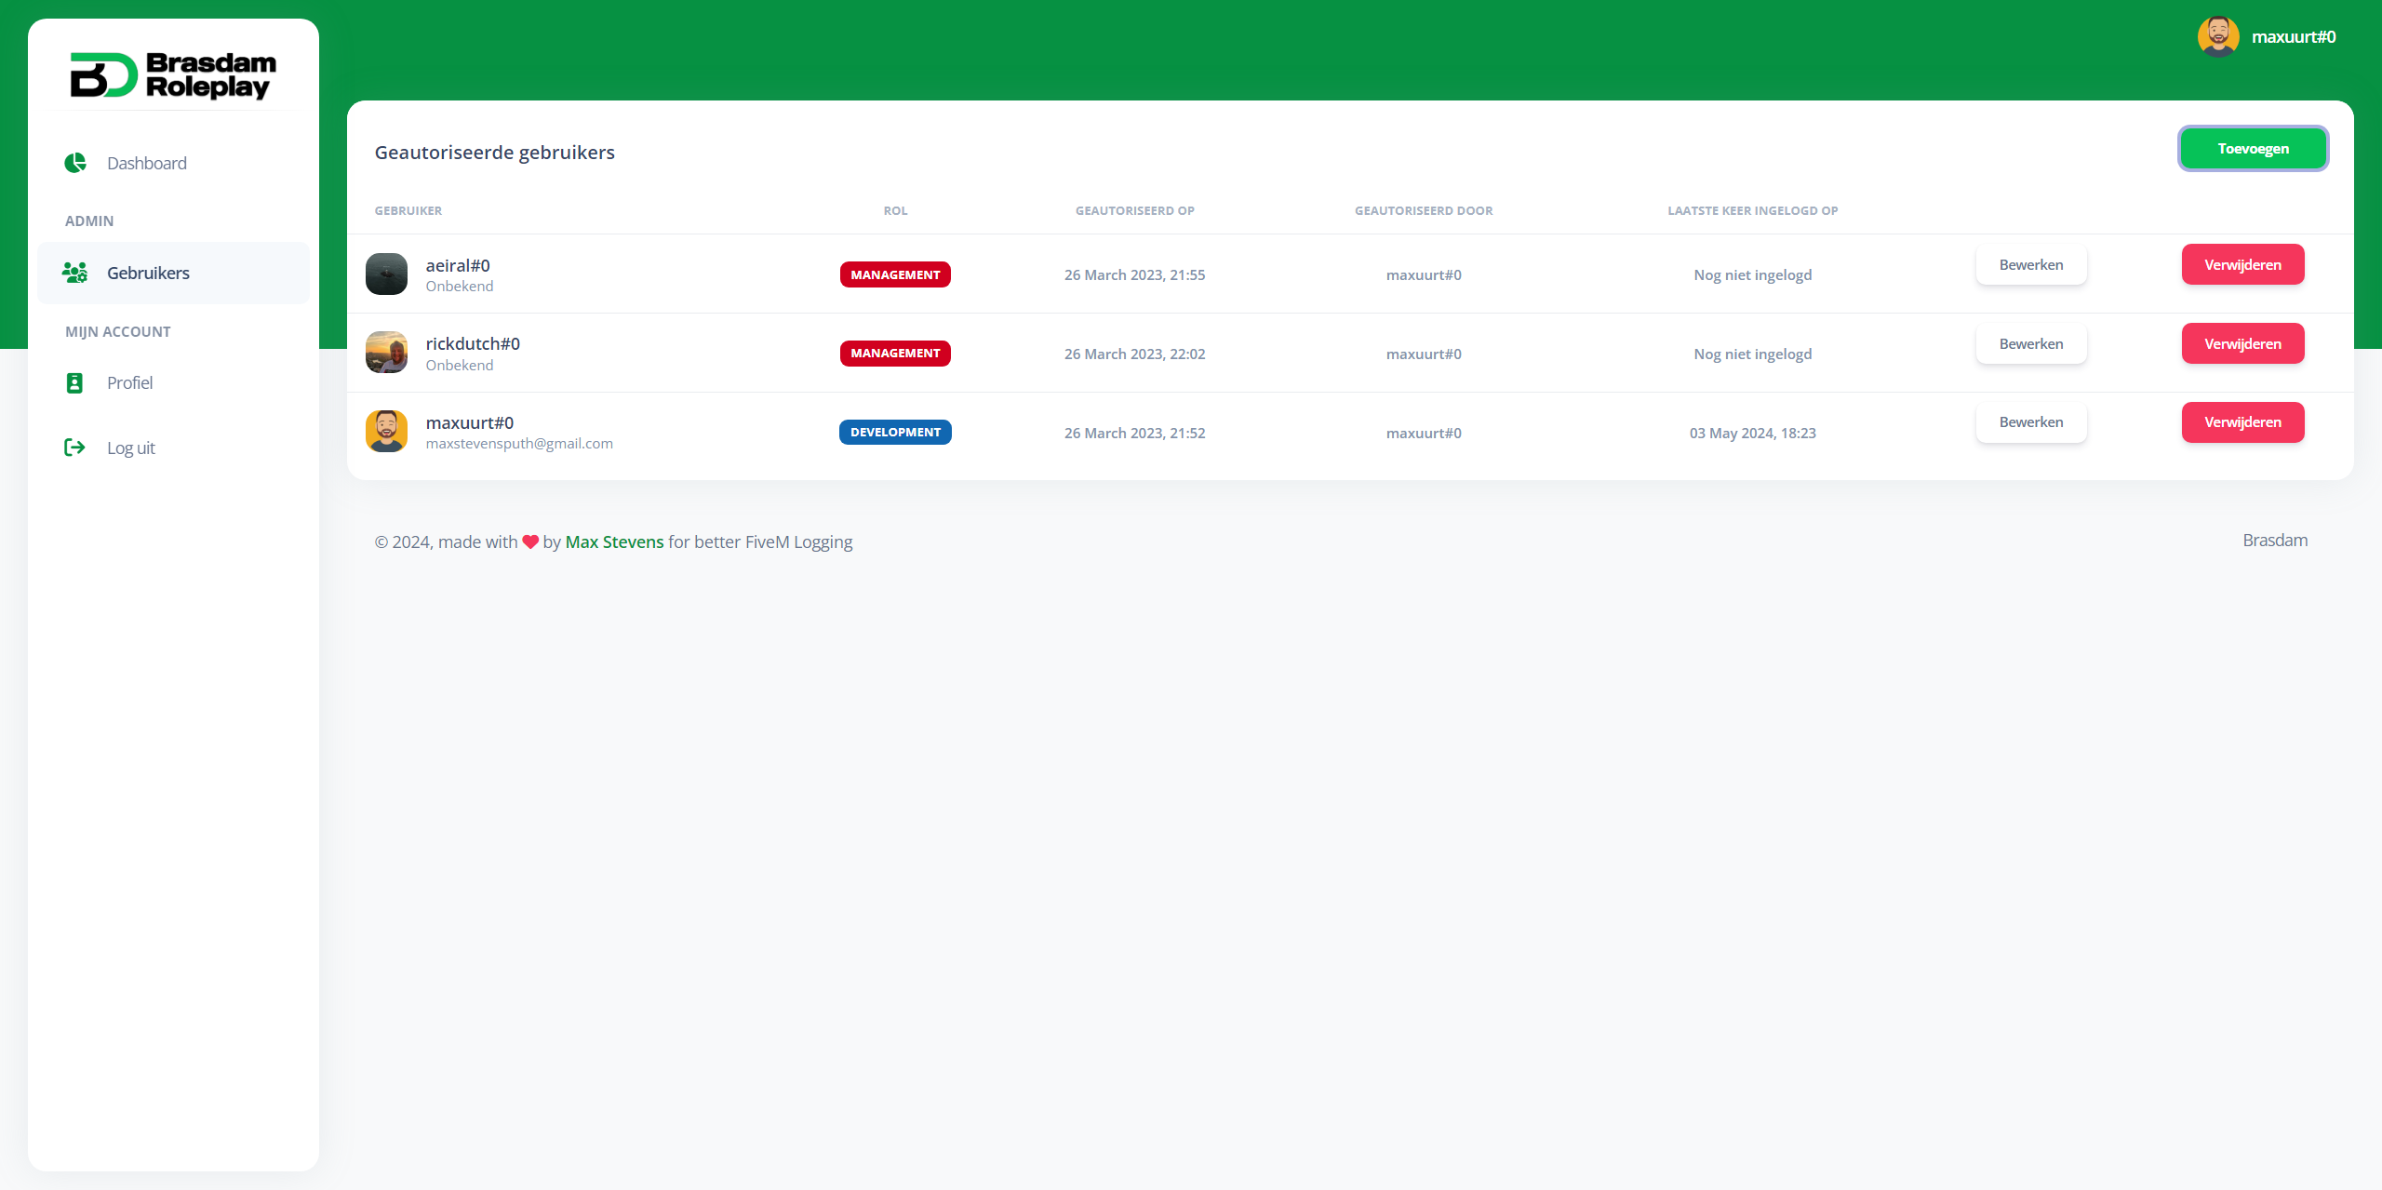
Task: Click rickdutch#0's avatar thumbnail
Action: click(386, 353)
